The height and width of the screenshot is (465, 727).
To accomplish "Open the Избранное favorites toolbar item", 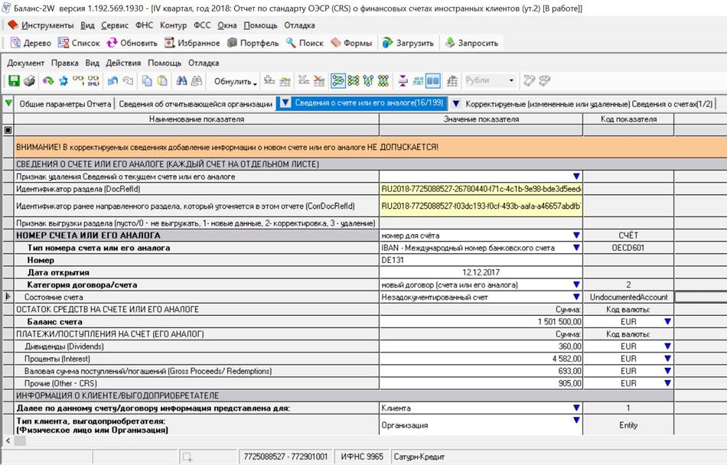I will 192,43.
